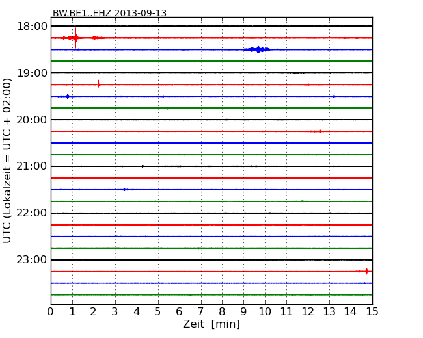The image size is (423, 338).
Task: Click the blue blip near minute 13.2 on 19:30 trace
Action: [x=334, y=96]
